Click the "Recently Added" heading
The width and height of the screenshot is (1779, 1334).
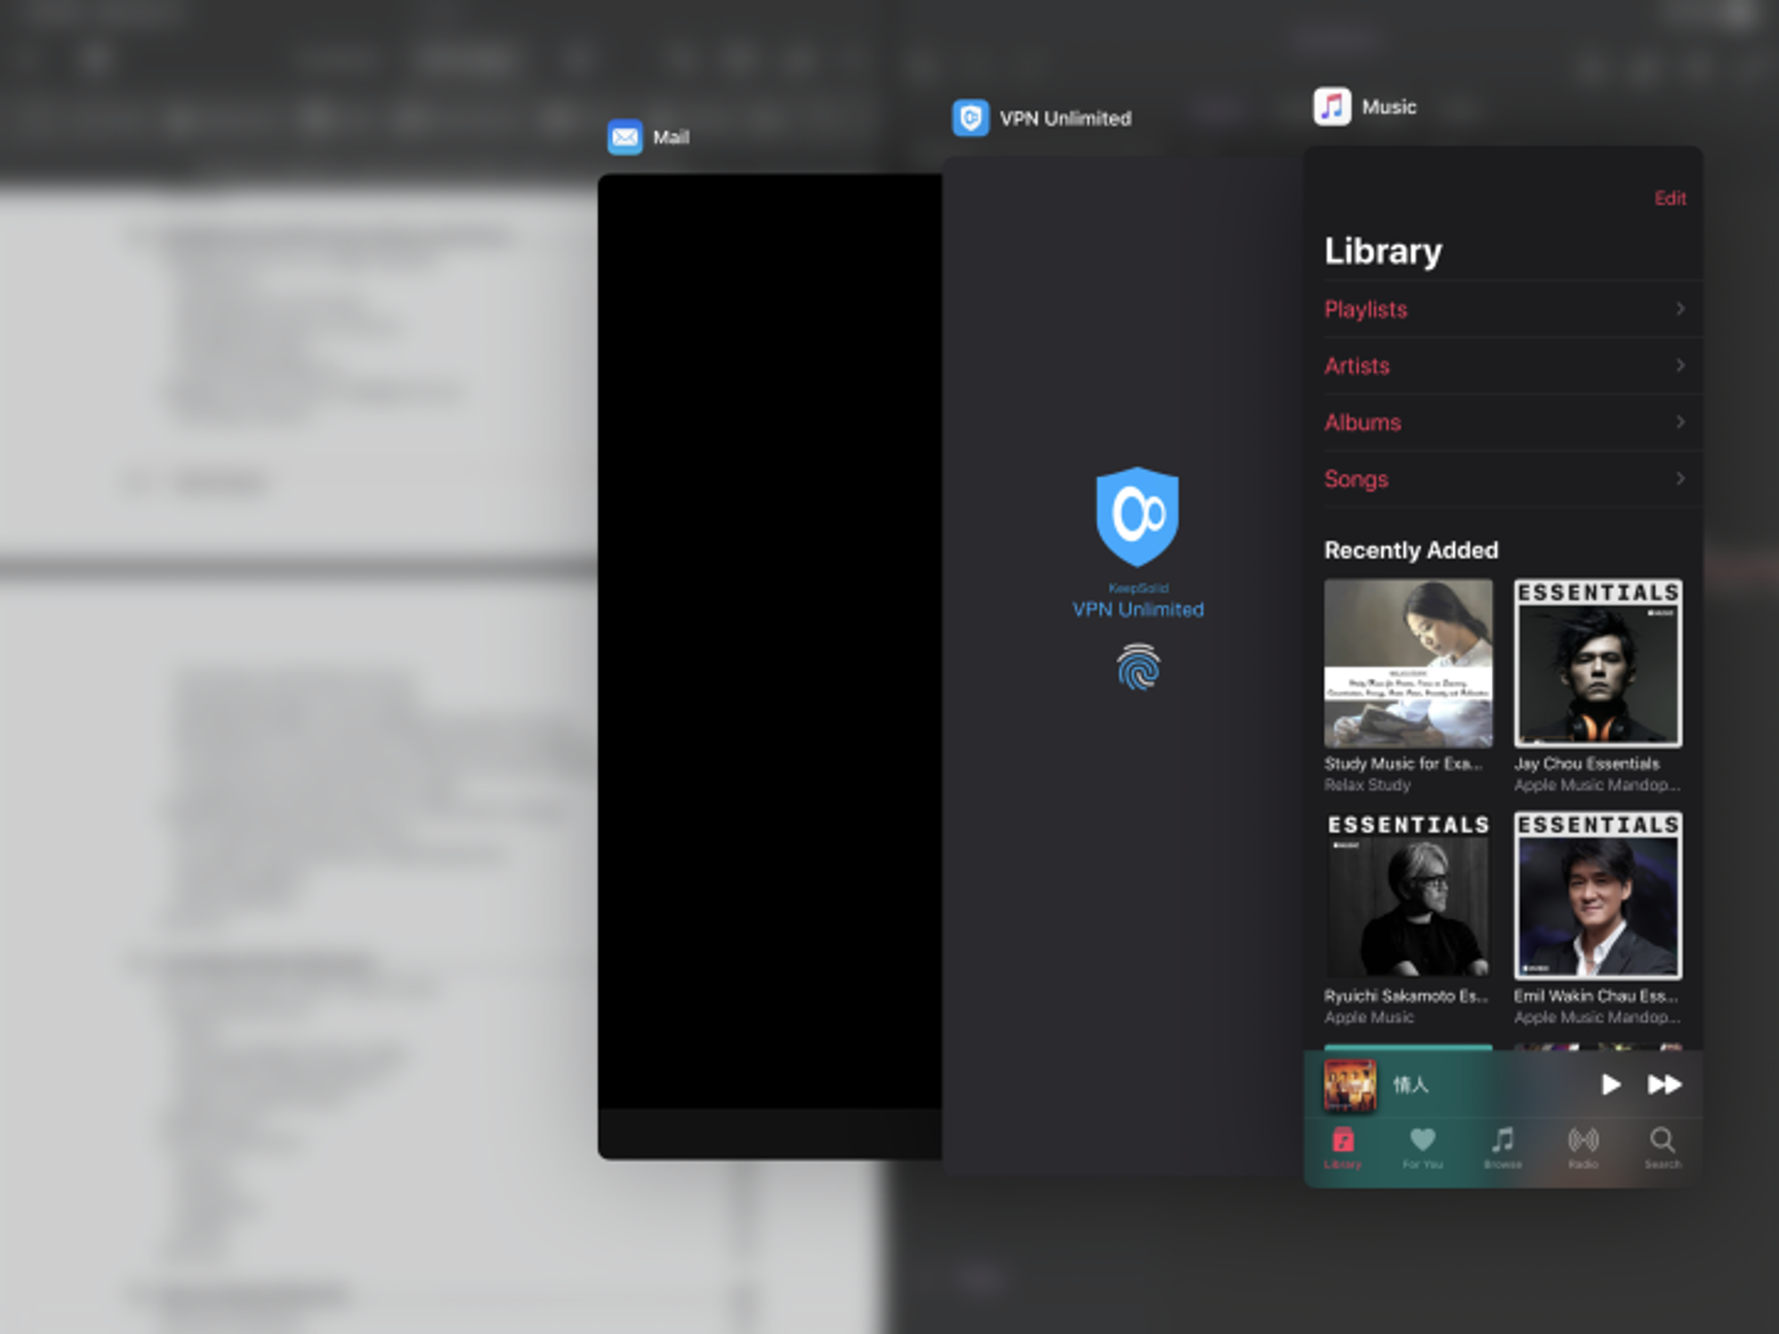[1411, 550]
